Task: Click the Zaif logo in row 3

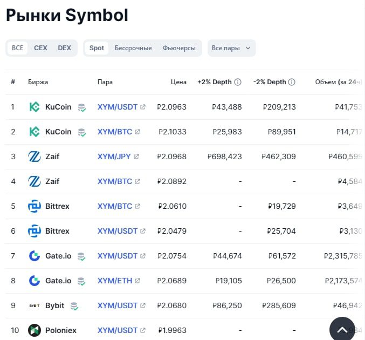Action: (35, 157)
